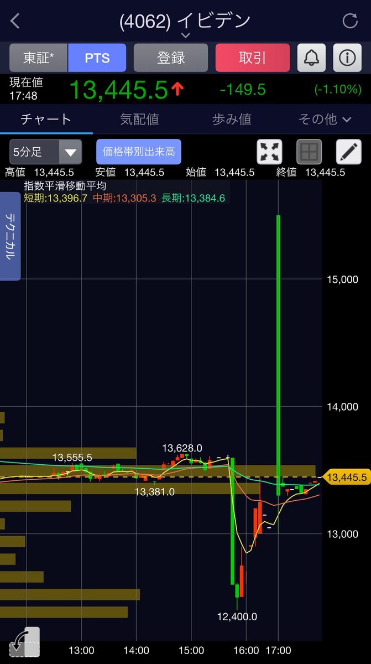371x664 pixels.
Task: Tap the 13,000 price axis label
Action: [x=342, y=534]
